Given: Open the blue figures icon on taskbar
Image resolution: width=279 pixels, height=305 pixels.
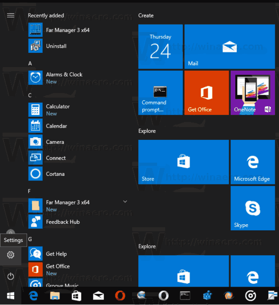Looking at the screenshot, I should tap(207, 295).
